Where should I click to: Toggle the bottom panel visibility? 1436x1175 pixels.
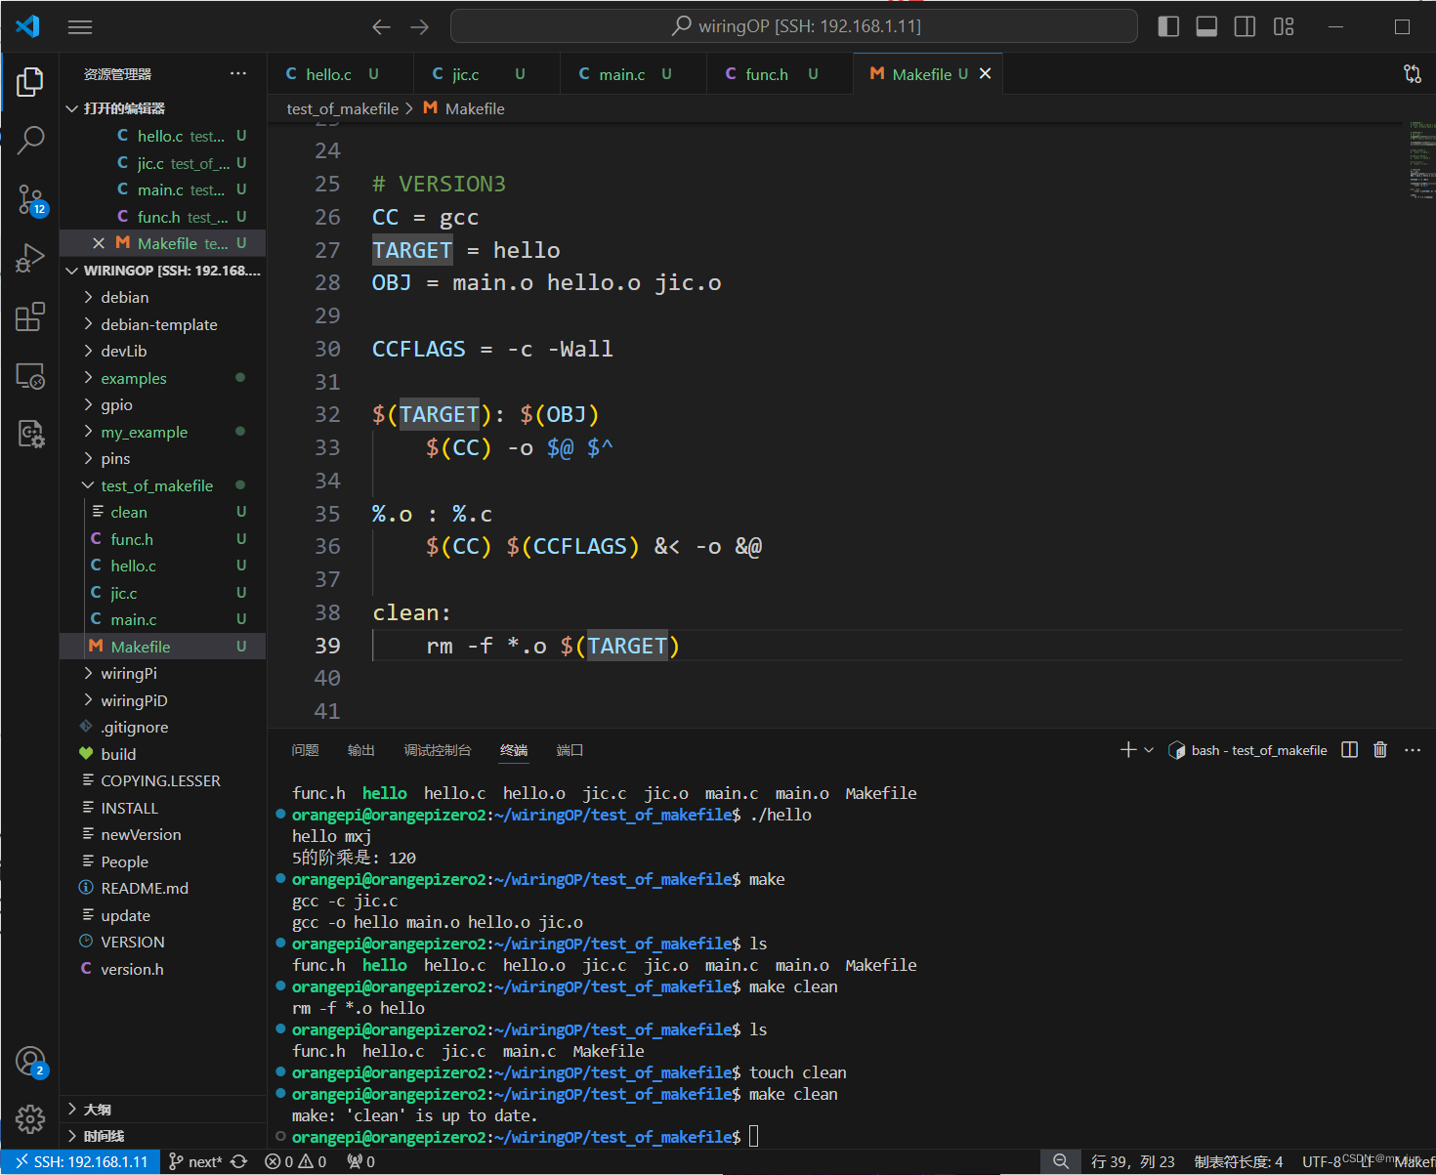(1206, 26)
